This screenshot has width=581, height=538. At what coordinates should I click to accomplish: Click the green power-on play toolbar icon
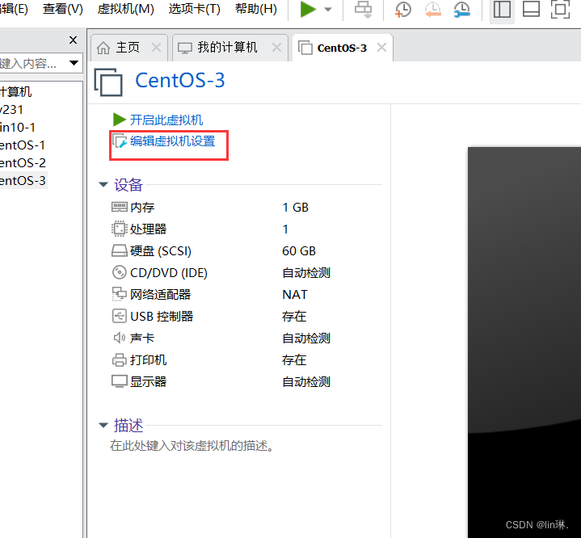coord(308,9)
